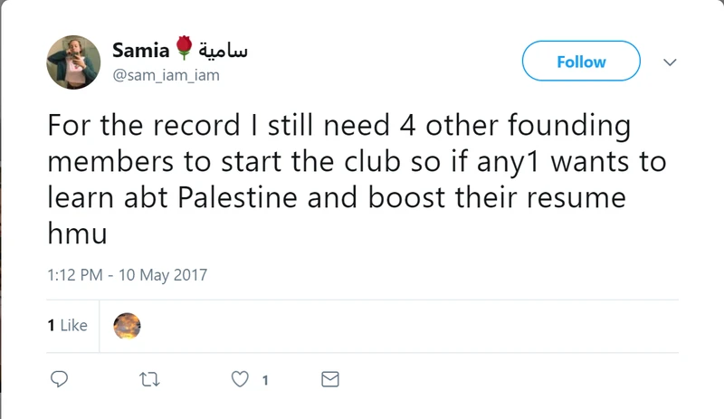Open the @sam_iam_iam handle link

pyautogui.click(x=166, y=76)
